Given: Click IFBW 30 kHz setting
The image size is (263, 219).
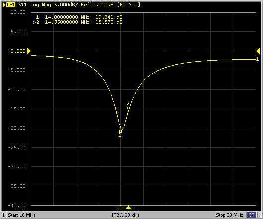Looking at the screenshot, I should (125, 215).
